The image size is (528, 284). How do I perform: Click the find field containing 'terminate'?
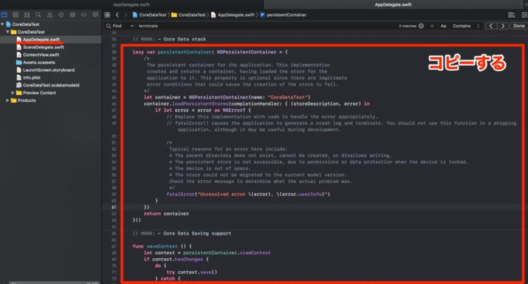[x=266, y=26]
